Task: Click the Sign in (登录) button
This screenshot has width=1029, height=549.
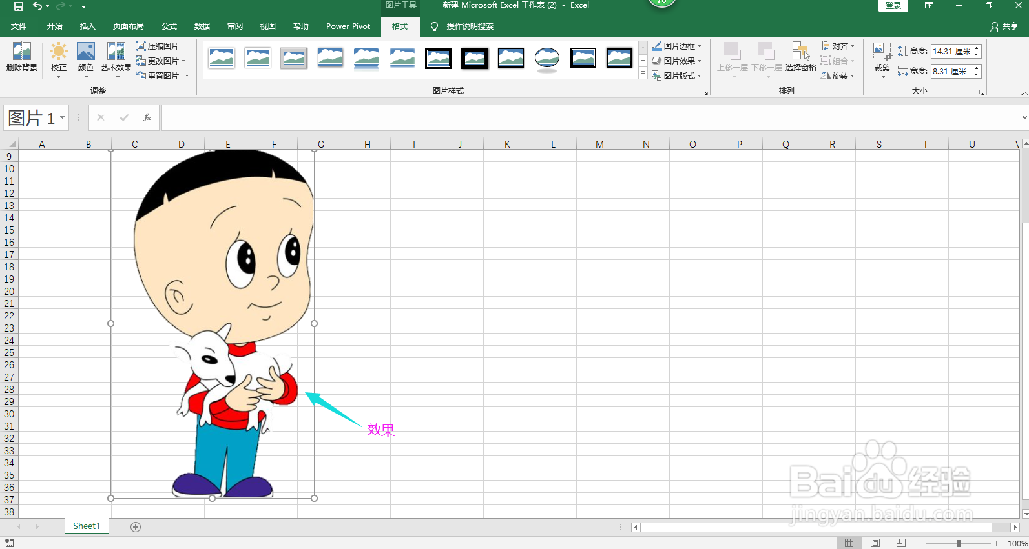Action: (x=893, y=5)
